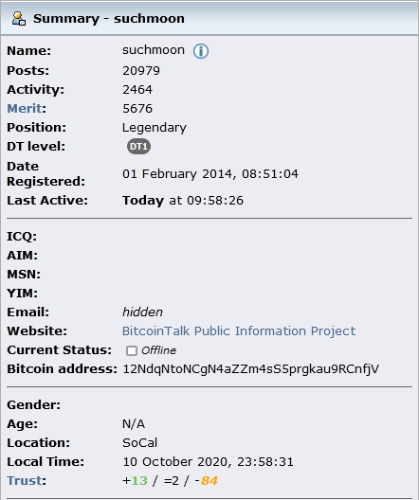This screenshot has height=500, width=419.
Task: Click the negative trust score 84
Action: pyautogui.click(x=209, y=480)
